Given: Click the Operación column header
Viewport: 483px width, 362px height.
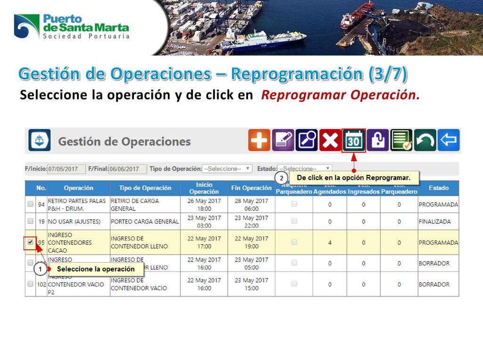Looking at the screenshot, I should (79, 188).
